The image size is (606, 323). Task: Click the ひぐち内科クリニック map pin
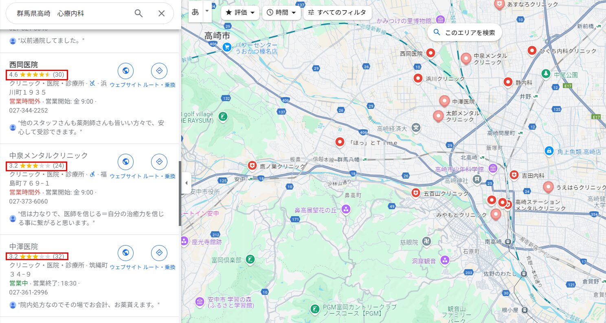point(532,51)
